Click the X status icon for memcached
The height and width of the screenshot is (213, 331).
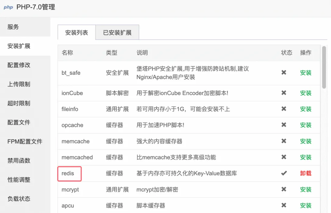(284, 157)
